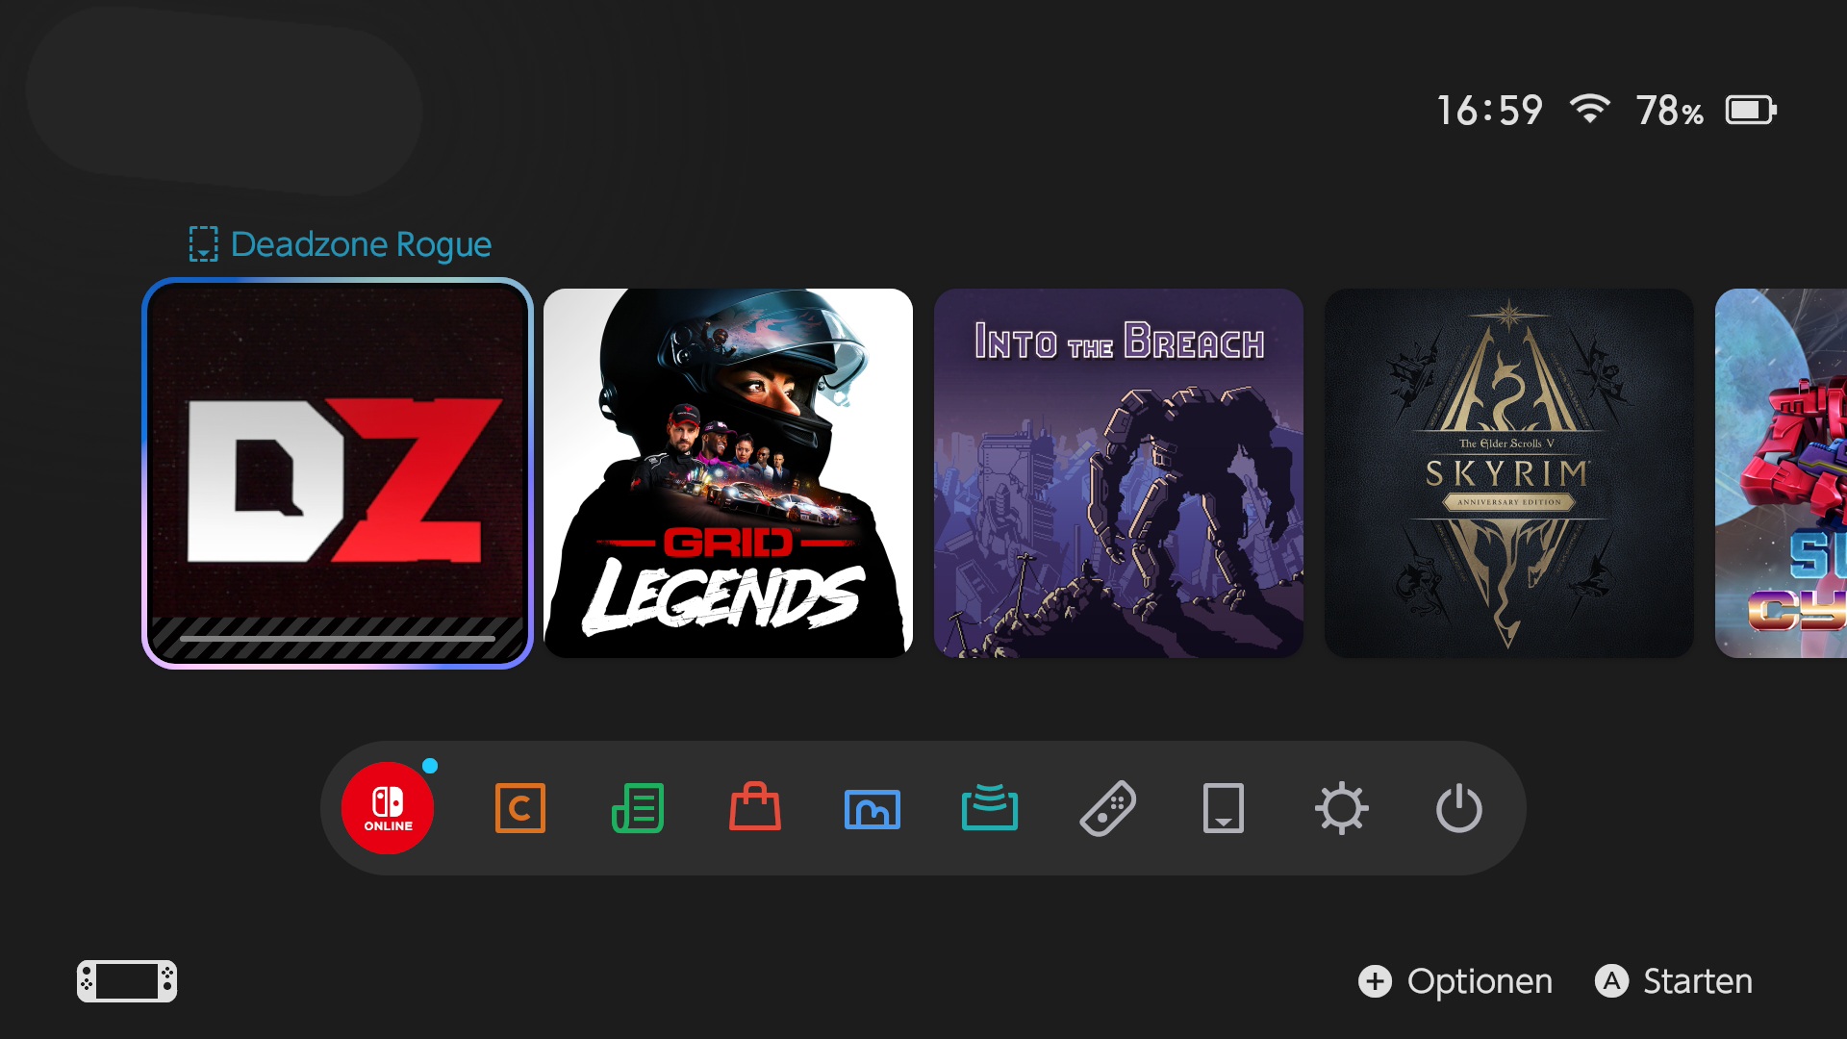Select the Into the Breach tile
This screenshot has width=1847, height=1039.
pyautogui.click(x=1119, y=473)
